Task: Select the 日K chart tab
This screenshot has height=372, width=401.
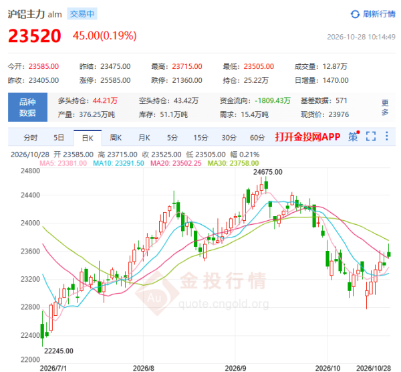Action: click(88, 138)
